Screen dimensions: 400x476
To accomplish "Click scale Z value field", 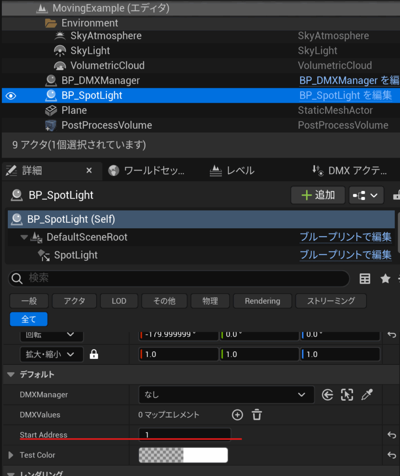I will 340,354.
